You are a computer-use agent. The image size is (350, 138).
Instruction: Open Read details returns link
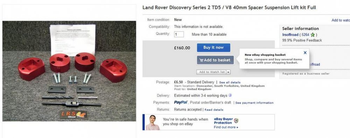point(214,110)
